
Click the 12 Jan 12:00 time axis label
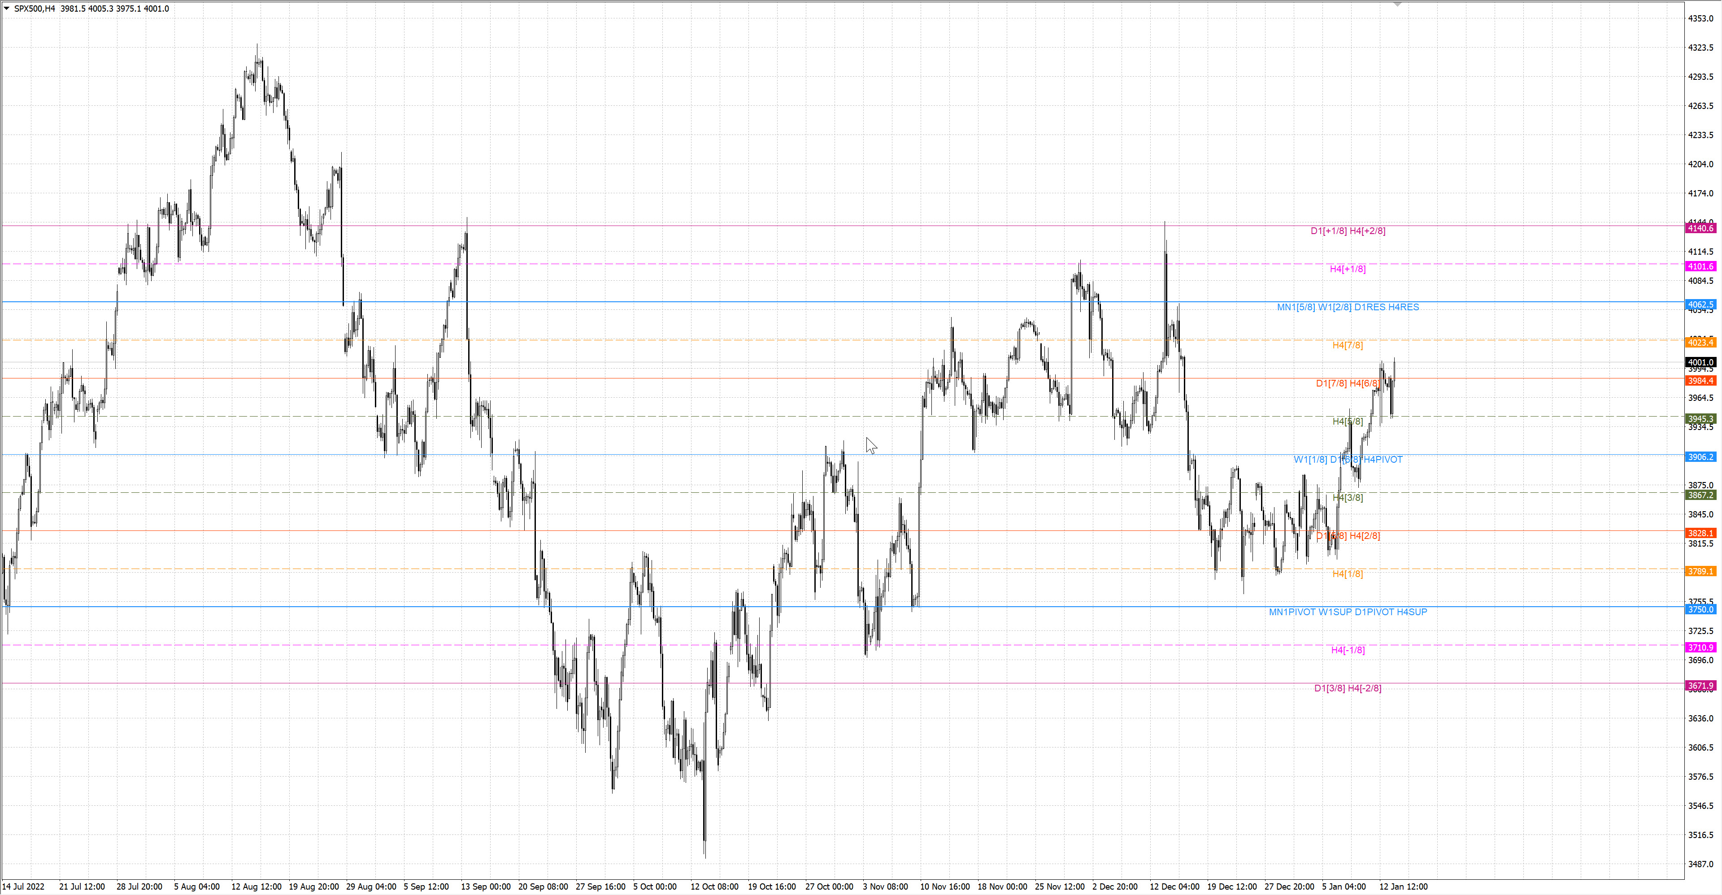(x=1403, y=887)
